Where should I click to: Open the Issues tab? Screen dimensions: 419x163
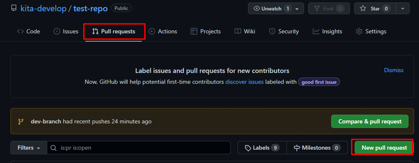(66, 31)
